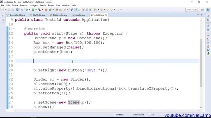This screenshot has height=118, width=211.
Task: Click the New Java Package icon
Action: [x=46, y=10]
